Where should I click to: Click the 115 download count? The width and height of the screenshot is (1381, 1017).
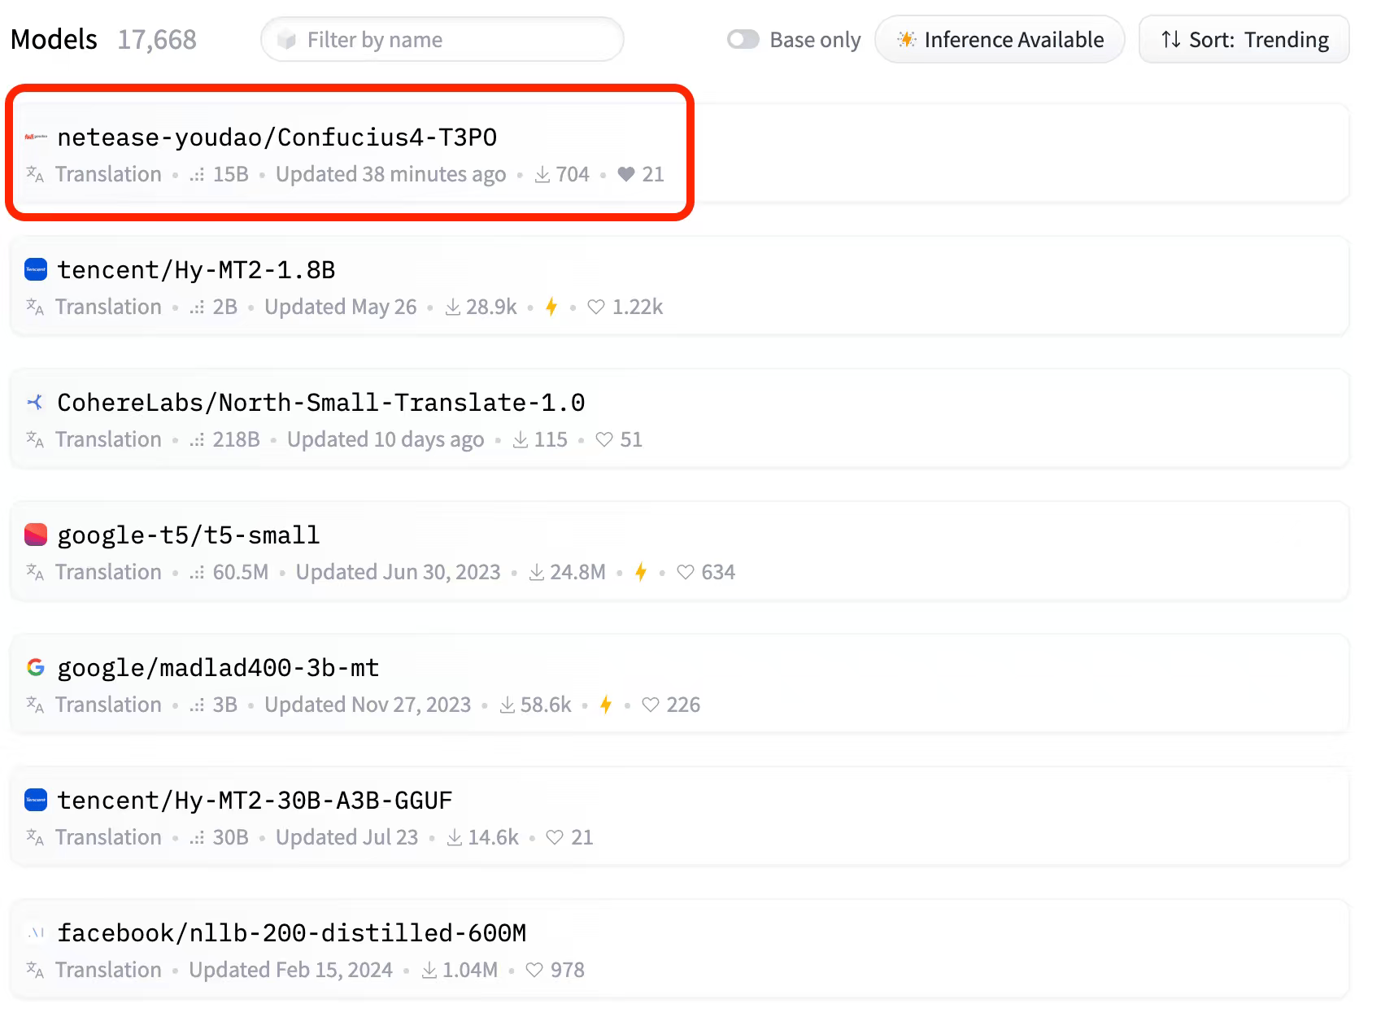(551, 439)
